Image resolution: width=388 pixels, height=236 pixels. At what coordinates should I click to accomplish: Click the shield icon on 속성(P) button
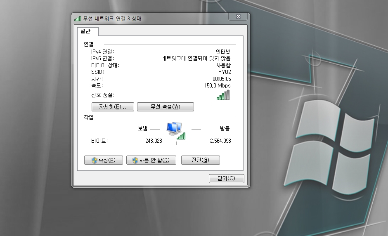[94, 160]
